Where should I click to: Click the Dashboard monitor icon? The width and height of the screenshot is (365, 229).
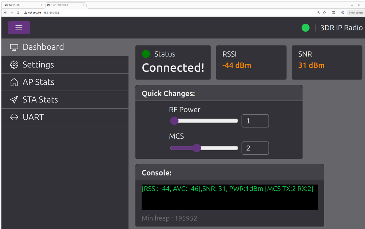[x=14, y=47]
